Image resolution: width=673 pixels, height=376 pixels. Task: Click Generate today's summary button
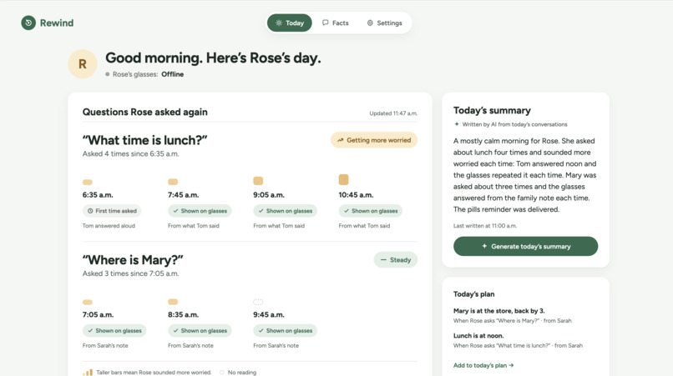click(525, 246)
